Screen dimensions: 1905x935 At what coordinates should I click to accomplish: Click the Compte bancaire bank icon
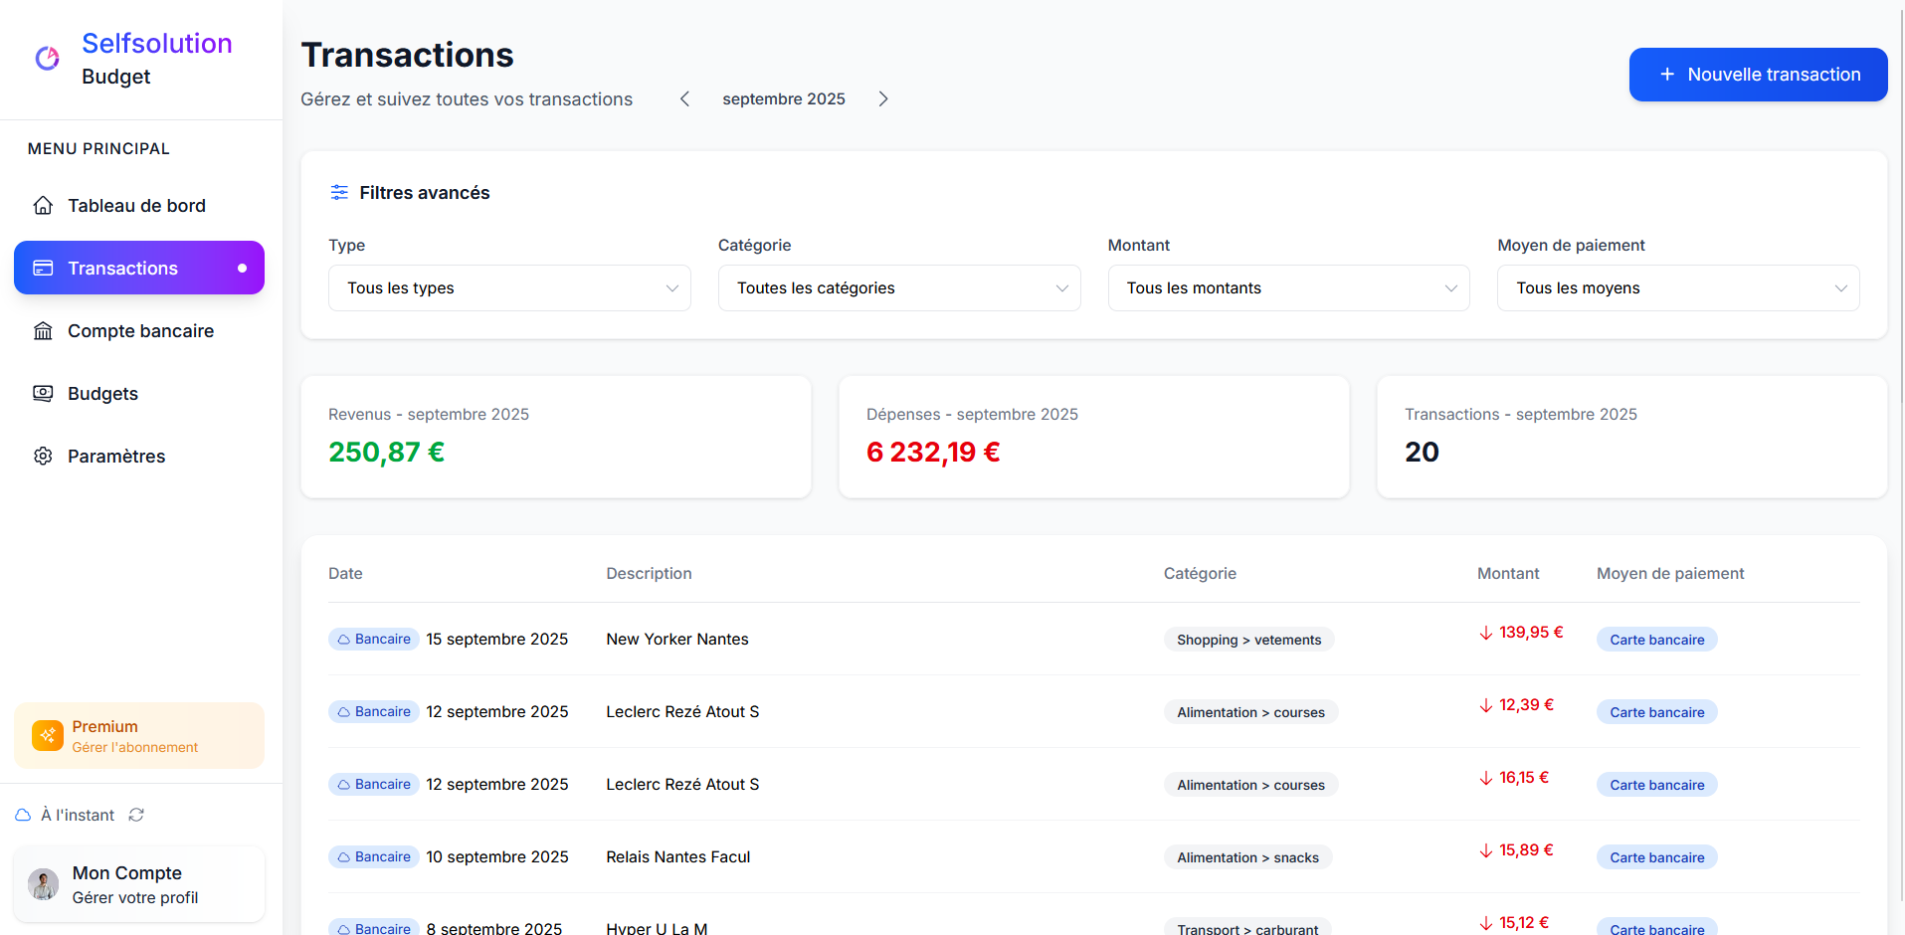(43, 331)
